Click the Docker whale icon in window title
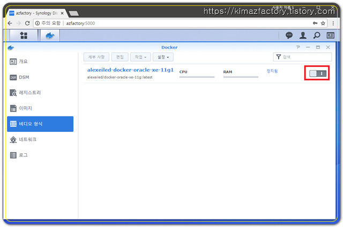Screen dimensions: 343x227 tap(11, 48)
